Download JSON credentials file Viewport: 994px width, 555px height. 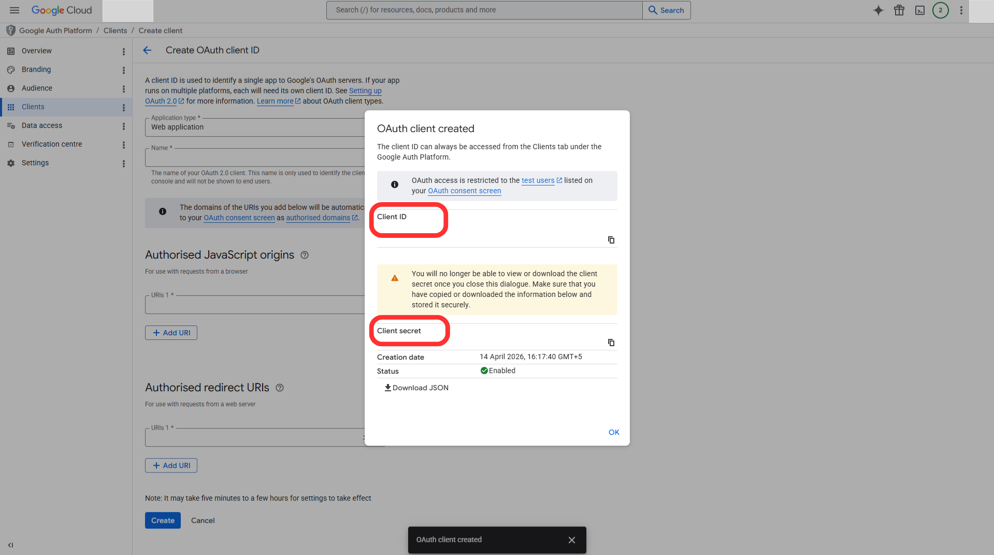tap(416, 388)
